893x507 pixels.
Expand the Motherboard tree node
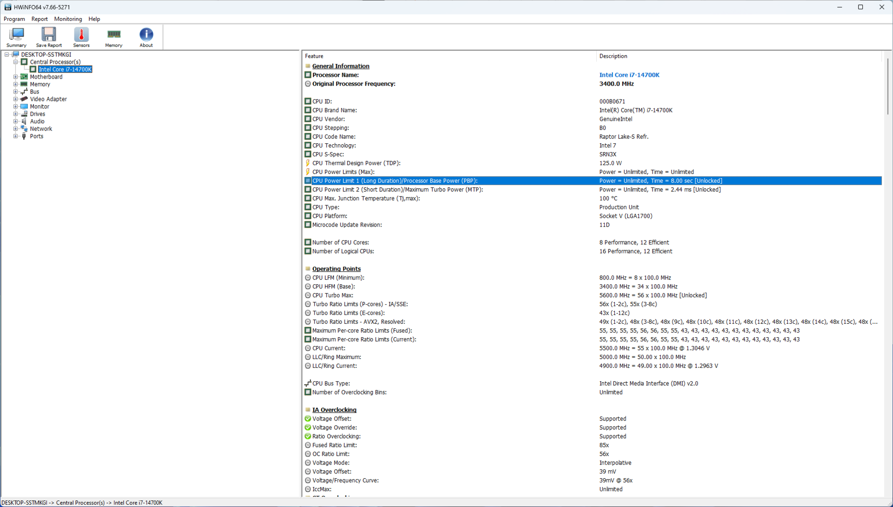click(x=15, y=77)
